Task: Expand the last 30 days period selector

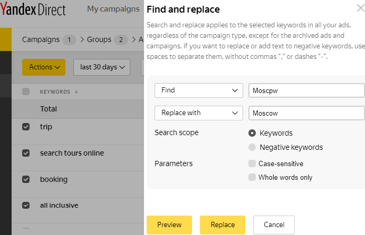Action: pos(102,67)
